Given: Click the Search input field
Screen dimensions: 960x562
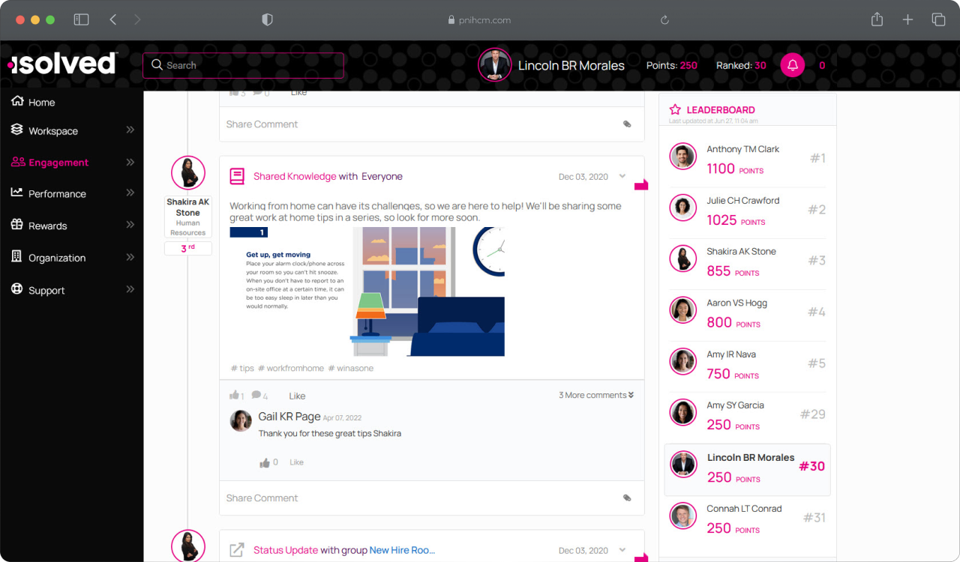Looking at the screenshot, I should [243, 65].
